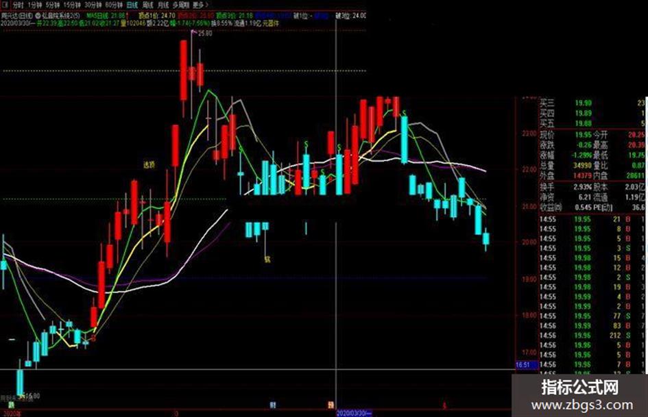Image resolution: width=648 pixels, height=417 pixels.
Task: Click the 换手 2.93% value
Action: pyautogui.click(x=583, y=187)
